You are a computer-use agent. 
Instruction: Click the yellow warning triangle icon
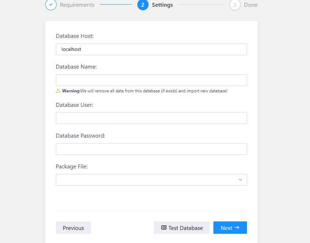(x=58, y=91)
